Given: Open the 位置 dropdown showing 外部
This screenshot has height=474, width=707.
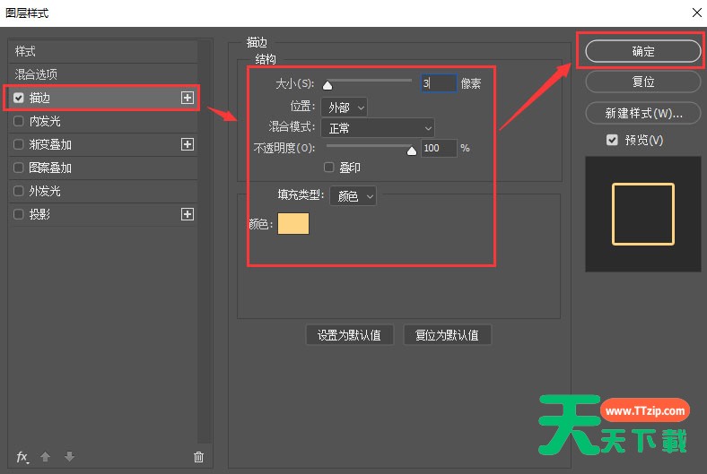Looking at the screenshot, I should pyautogui.click(x=344, y=108).
